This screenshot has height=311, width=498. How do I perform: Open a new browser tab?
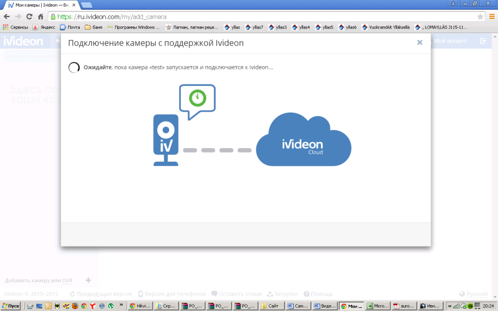pos(87,5)
